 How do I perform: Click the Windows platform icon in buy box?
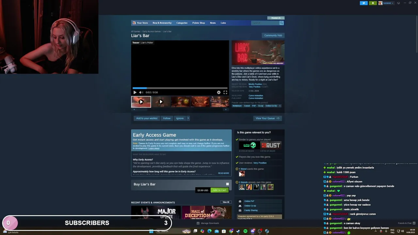coord(228,184)
